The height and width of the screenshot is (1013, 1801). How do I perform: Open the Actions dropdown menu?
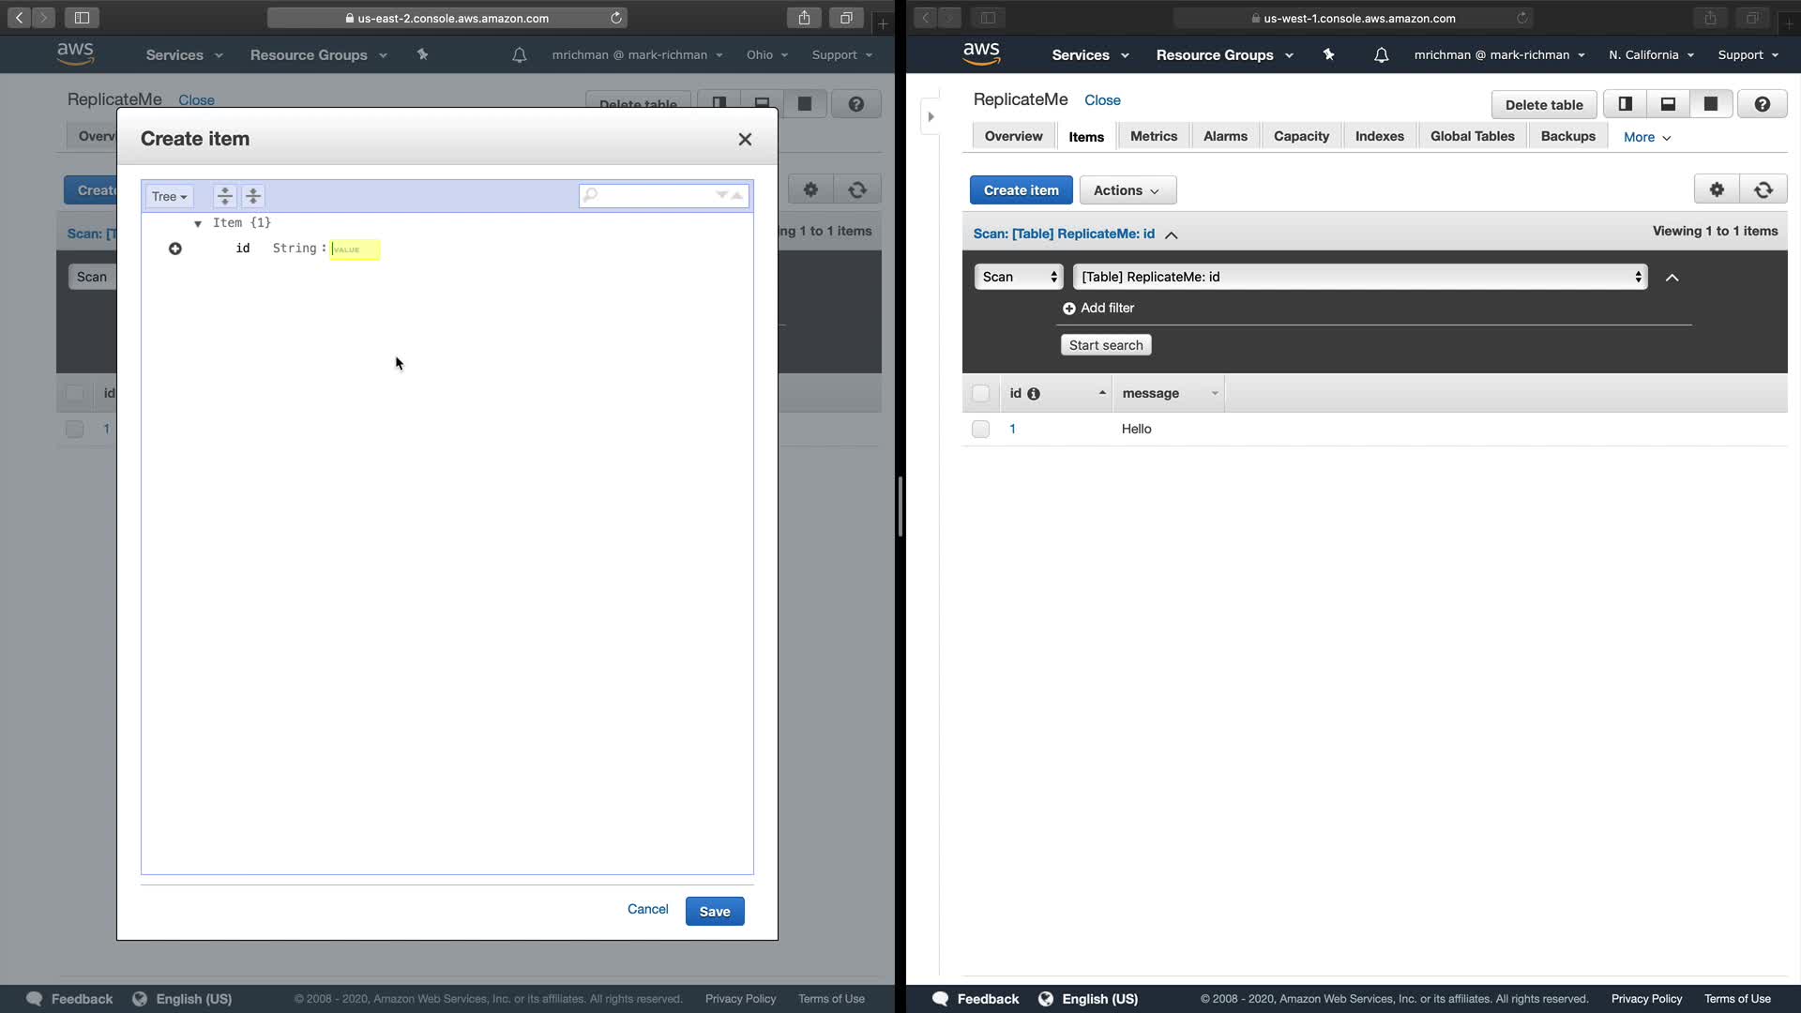click(x=1127, y=190)
